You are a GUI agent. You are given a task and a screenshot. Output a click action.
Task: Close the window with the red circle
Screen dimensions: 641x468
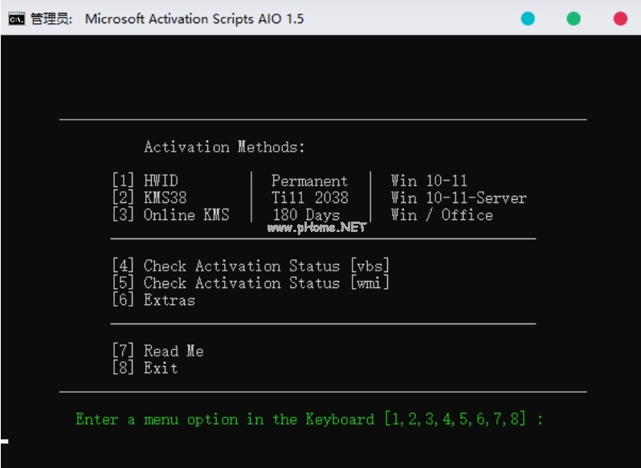pyautogui.click(x=620, y=18)
